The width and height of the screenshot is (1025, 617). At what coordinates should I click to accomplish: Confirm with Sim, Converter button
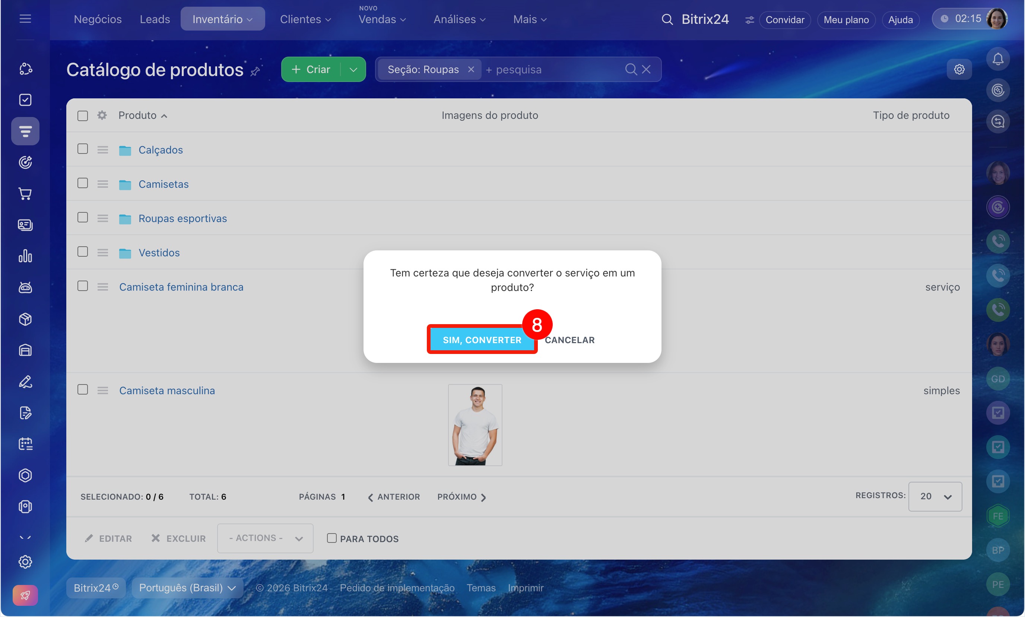482,340
